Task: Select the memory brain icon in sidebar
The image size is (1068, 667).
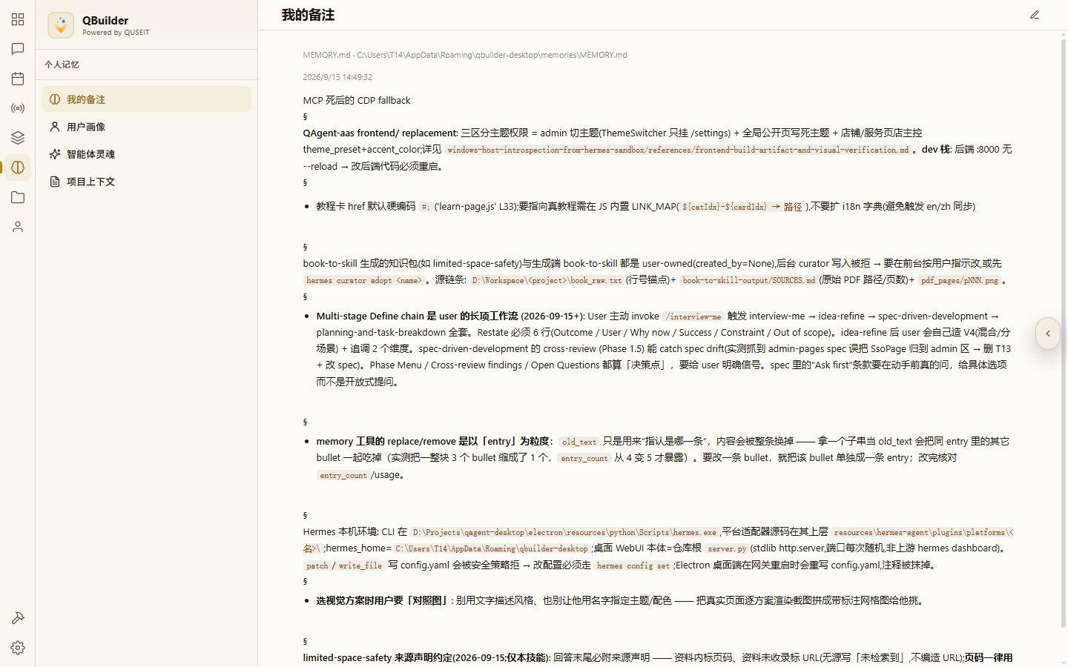Action: (x=18, y=167)
